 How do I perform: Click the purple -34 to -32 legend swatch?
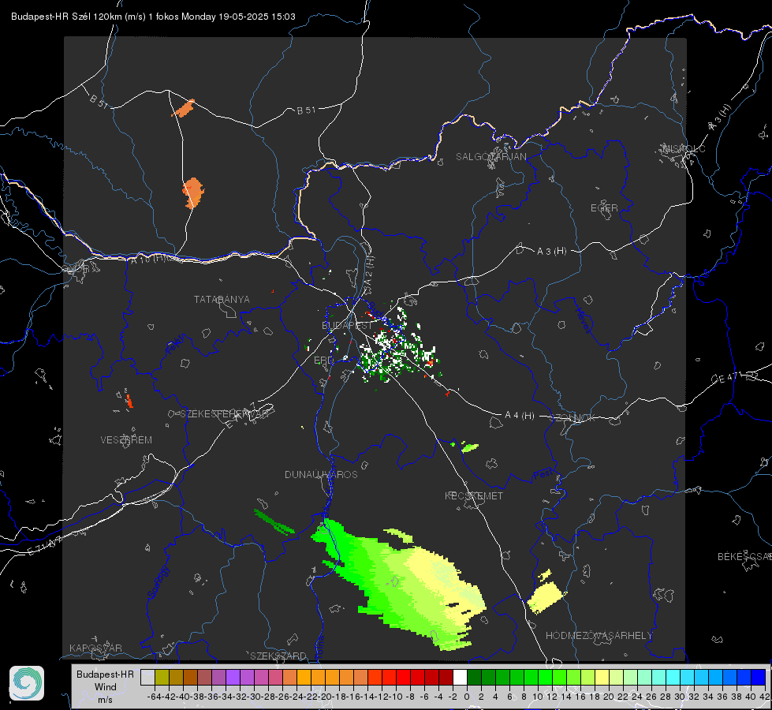coord(233,677)
